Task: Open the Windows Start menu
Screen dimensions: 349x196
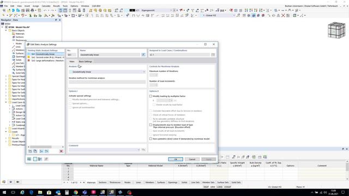Action: click(x=4, y=192)
